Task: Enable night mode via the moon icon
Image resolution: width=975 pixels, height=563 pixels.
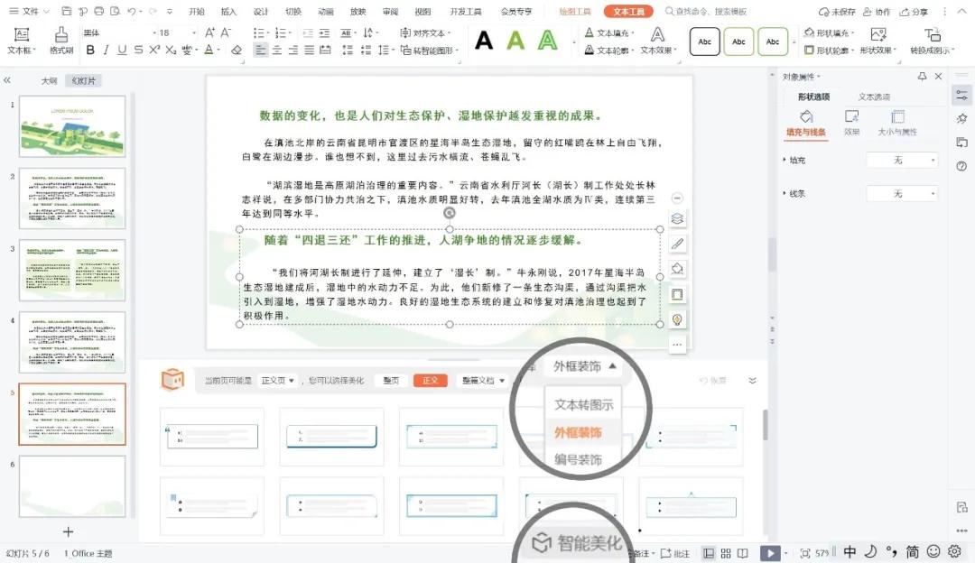Action: pyautogui.click(x=870, y=553)
